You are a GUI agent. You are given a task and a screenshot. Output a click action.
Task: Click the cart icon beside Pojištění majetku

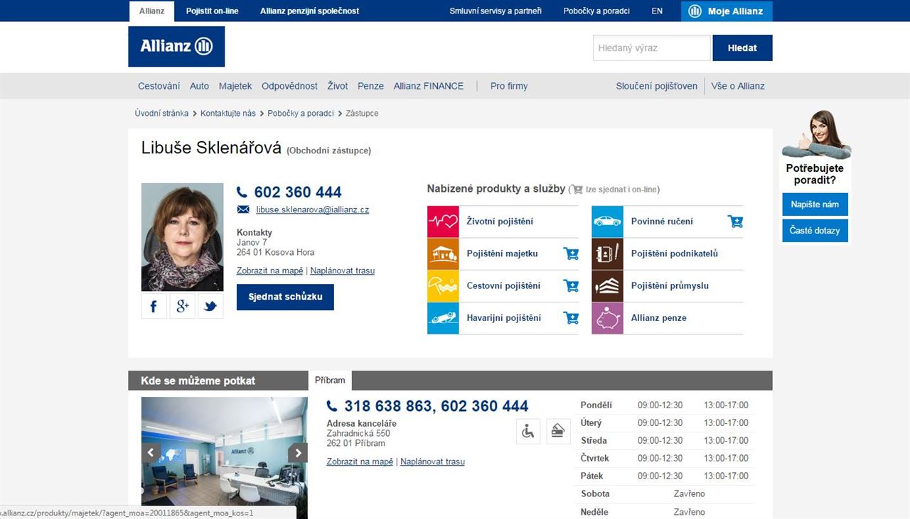click(571, 253)
